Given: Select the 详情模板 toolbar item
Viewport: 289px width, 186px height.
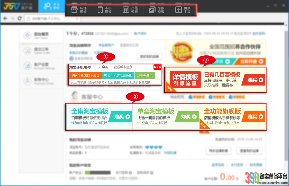Looking at the screenshot, I should point(130,10).
